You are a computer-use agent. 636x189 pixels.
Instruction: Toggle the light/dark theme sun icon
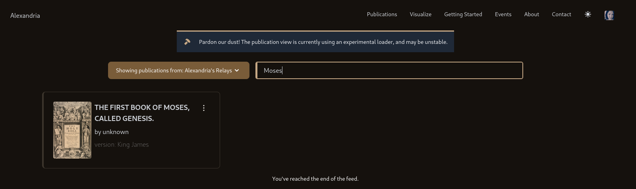pyautogui.click(x=588, y=14)
